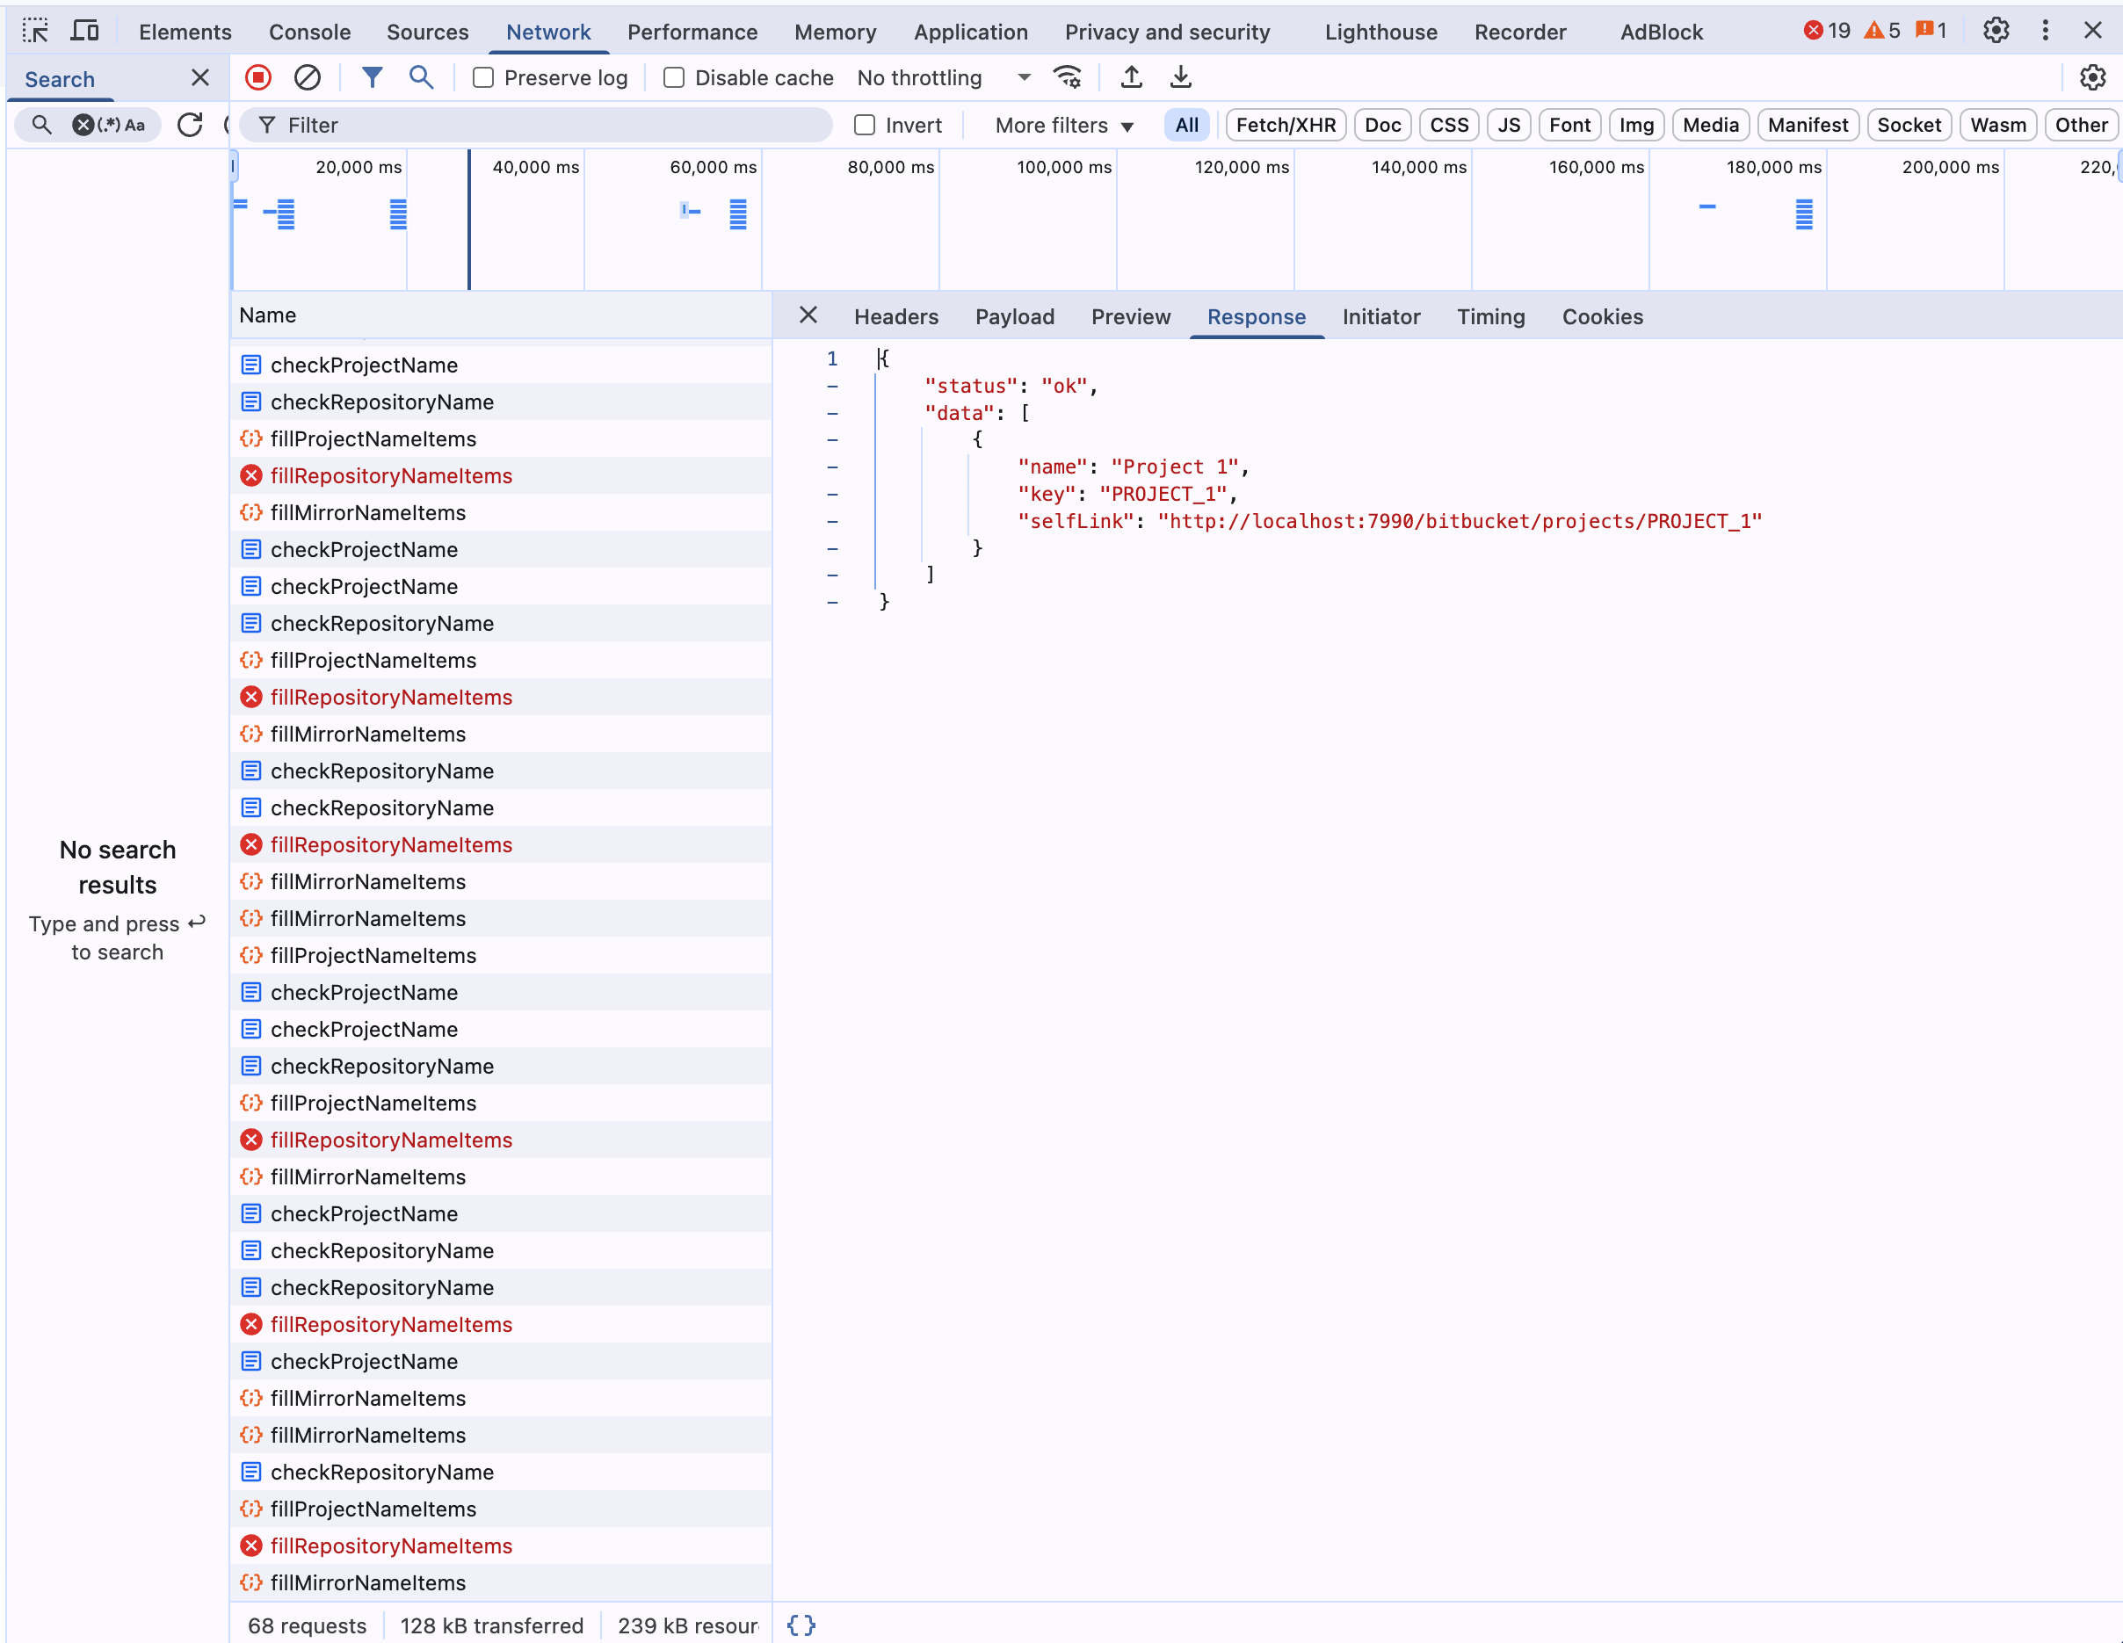Screen dimensions: 2123x1643
Task: Select the first checkProjectName request
Action: [501, 365]
